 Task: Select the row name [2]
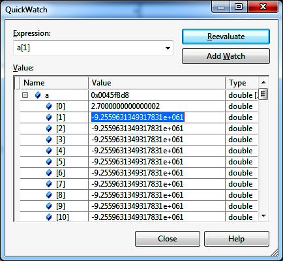[x=61, y=129]
